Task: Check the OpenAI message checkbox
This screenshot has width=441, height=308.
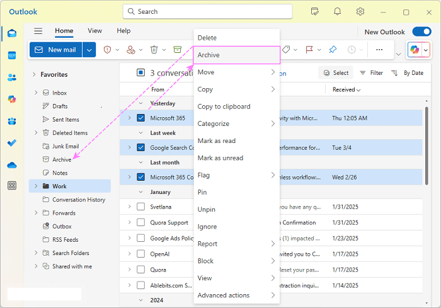Action: pyautogui.click(x=140, y=254)
